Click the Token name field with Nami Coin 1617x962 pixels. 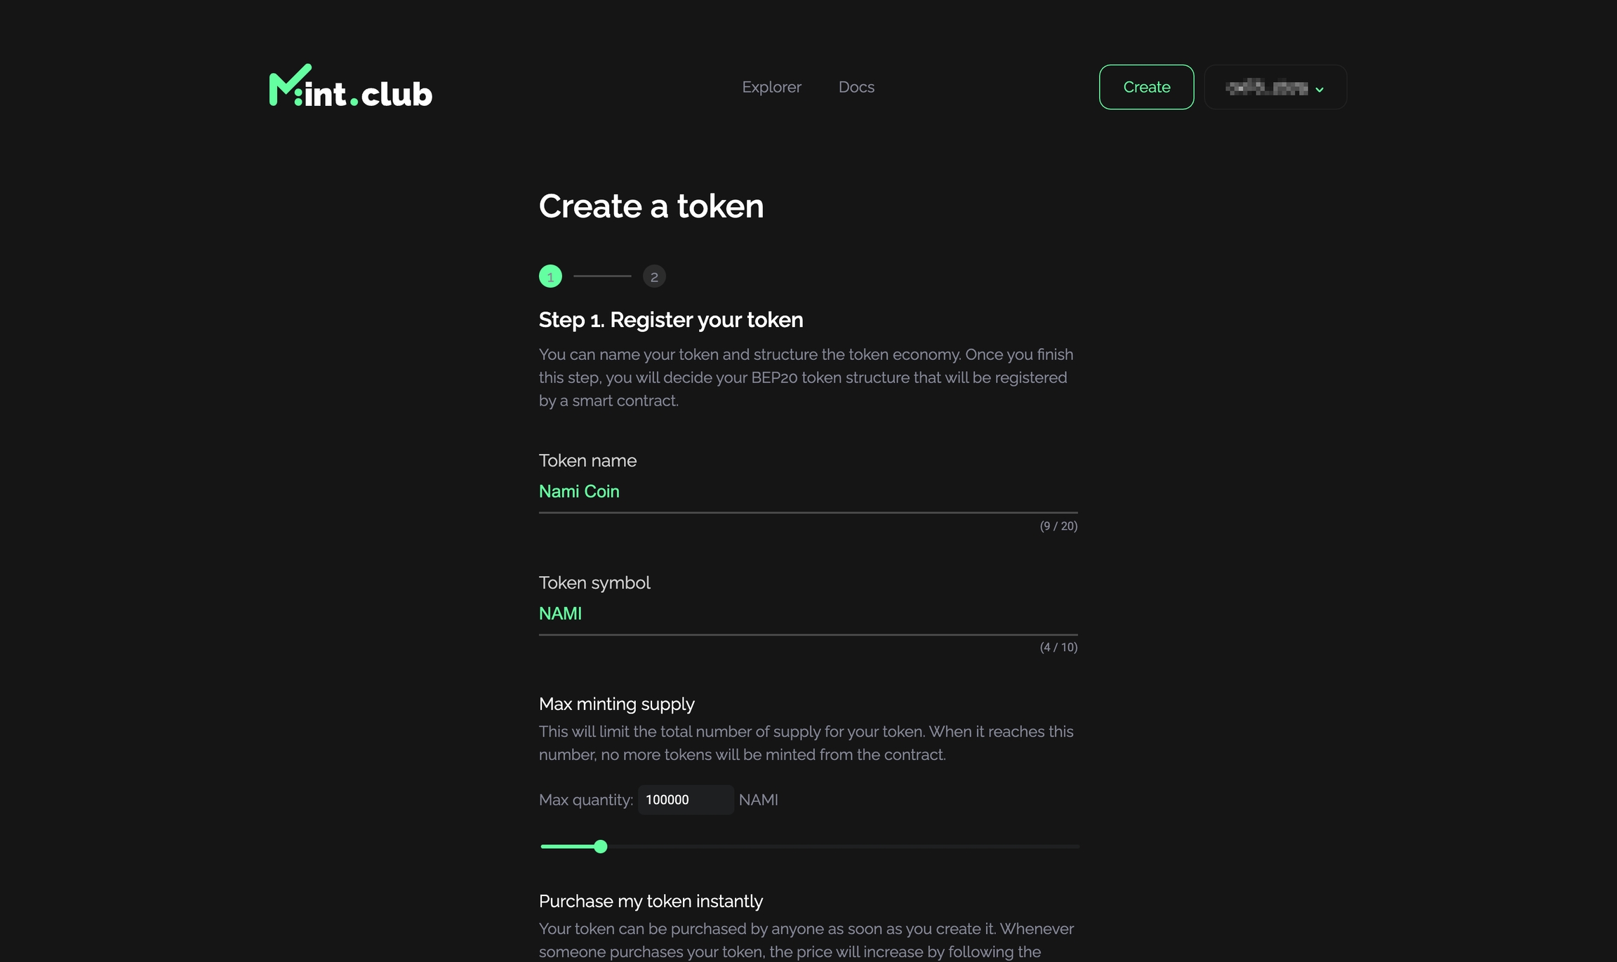[807, 492]
